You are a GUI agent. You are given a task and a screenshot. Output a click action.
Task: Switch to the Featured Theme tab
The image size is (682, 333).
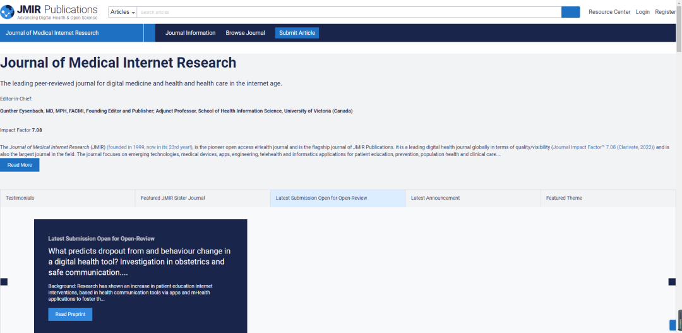pos(609,198)
